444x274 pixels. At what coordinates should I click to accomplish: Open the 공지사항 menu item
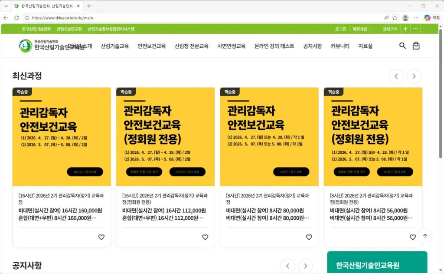[312, 46]
